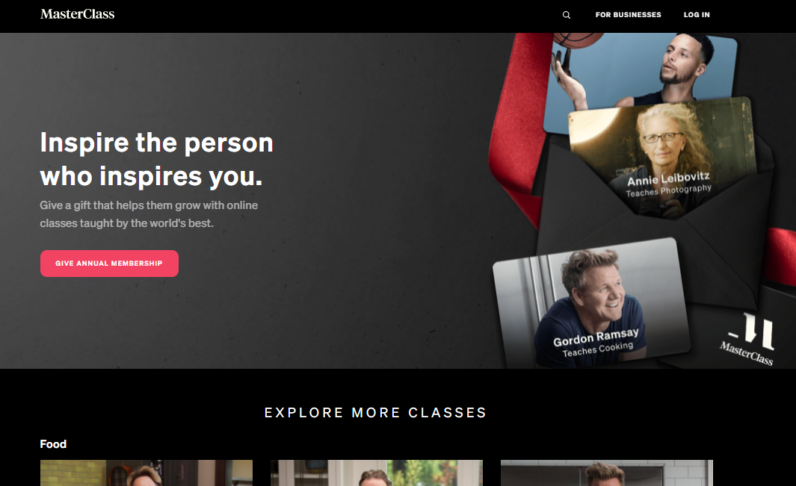Open the Food category heading
Screen dimensions: 796x486
tap(53, 444)
